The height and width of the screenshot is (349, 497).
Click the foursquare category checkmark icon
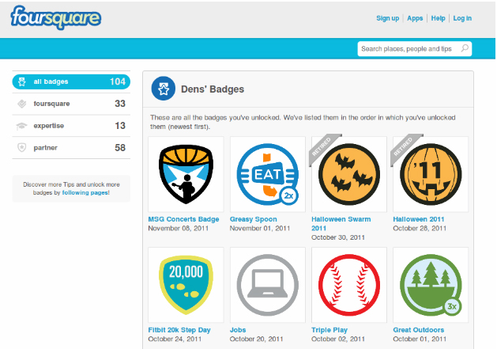[x=22, y=104]
